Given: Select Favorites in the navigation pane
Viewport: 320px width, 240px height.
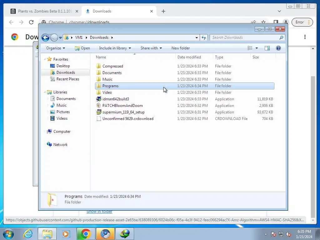Looking at the screenshot, I should pos(61,59).
